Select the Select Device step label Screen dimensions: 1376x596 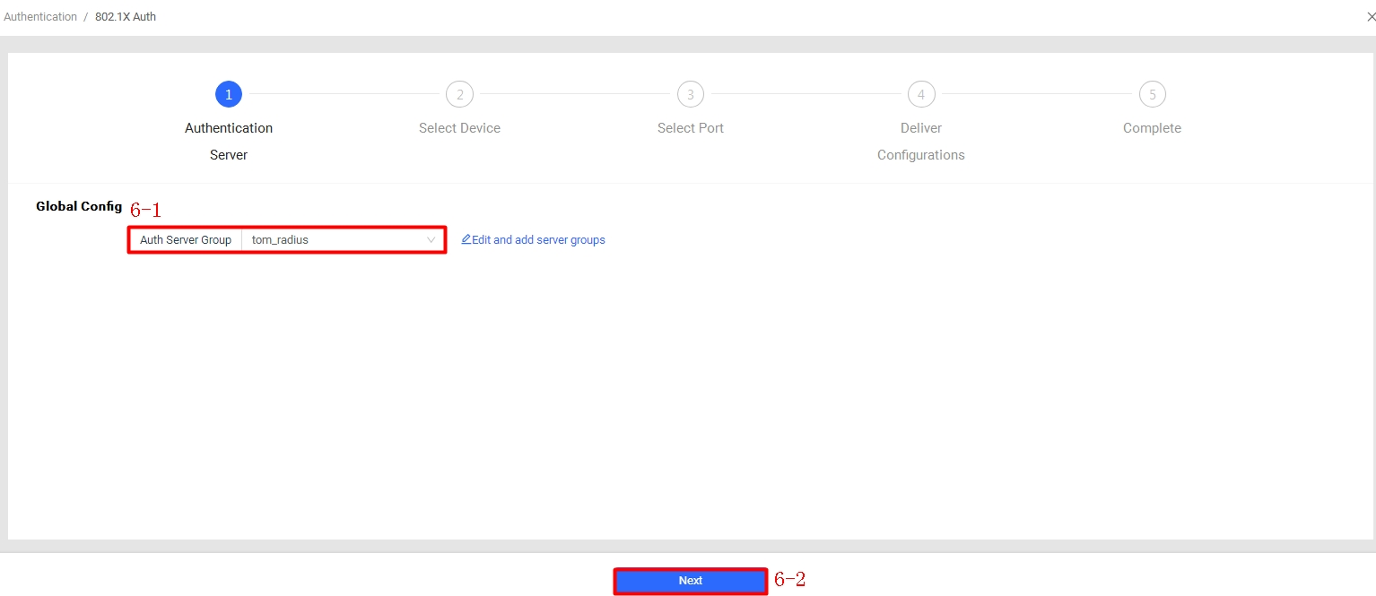459,128
